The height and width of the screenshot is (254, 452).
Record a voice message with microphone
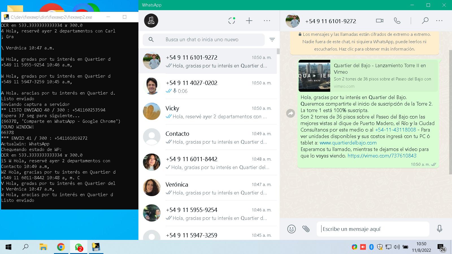[439, 229]
